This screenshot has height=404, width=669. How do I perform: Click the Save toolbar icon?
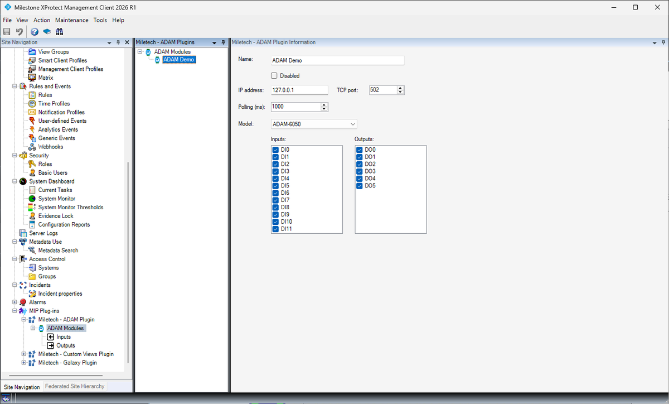7,32
